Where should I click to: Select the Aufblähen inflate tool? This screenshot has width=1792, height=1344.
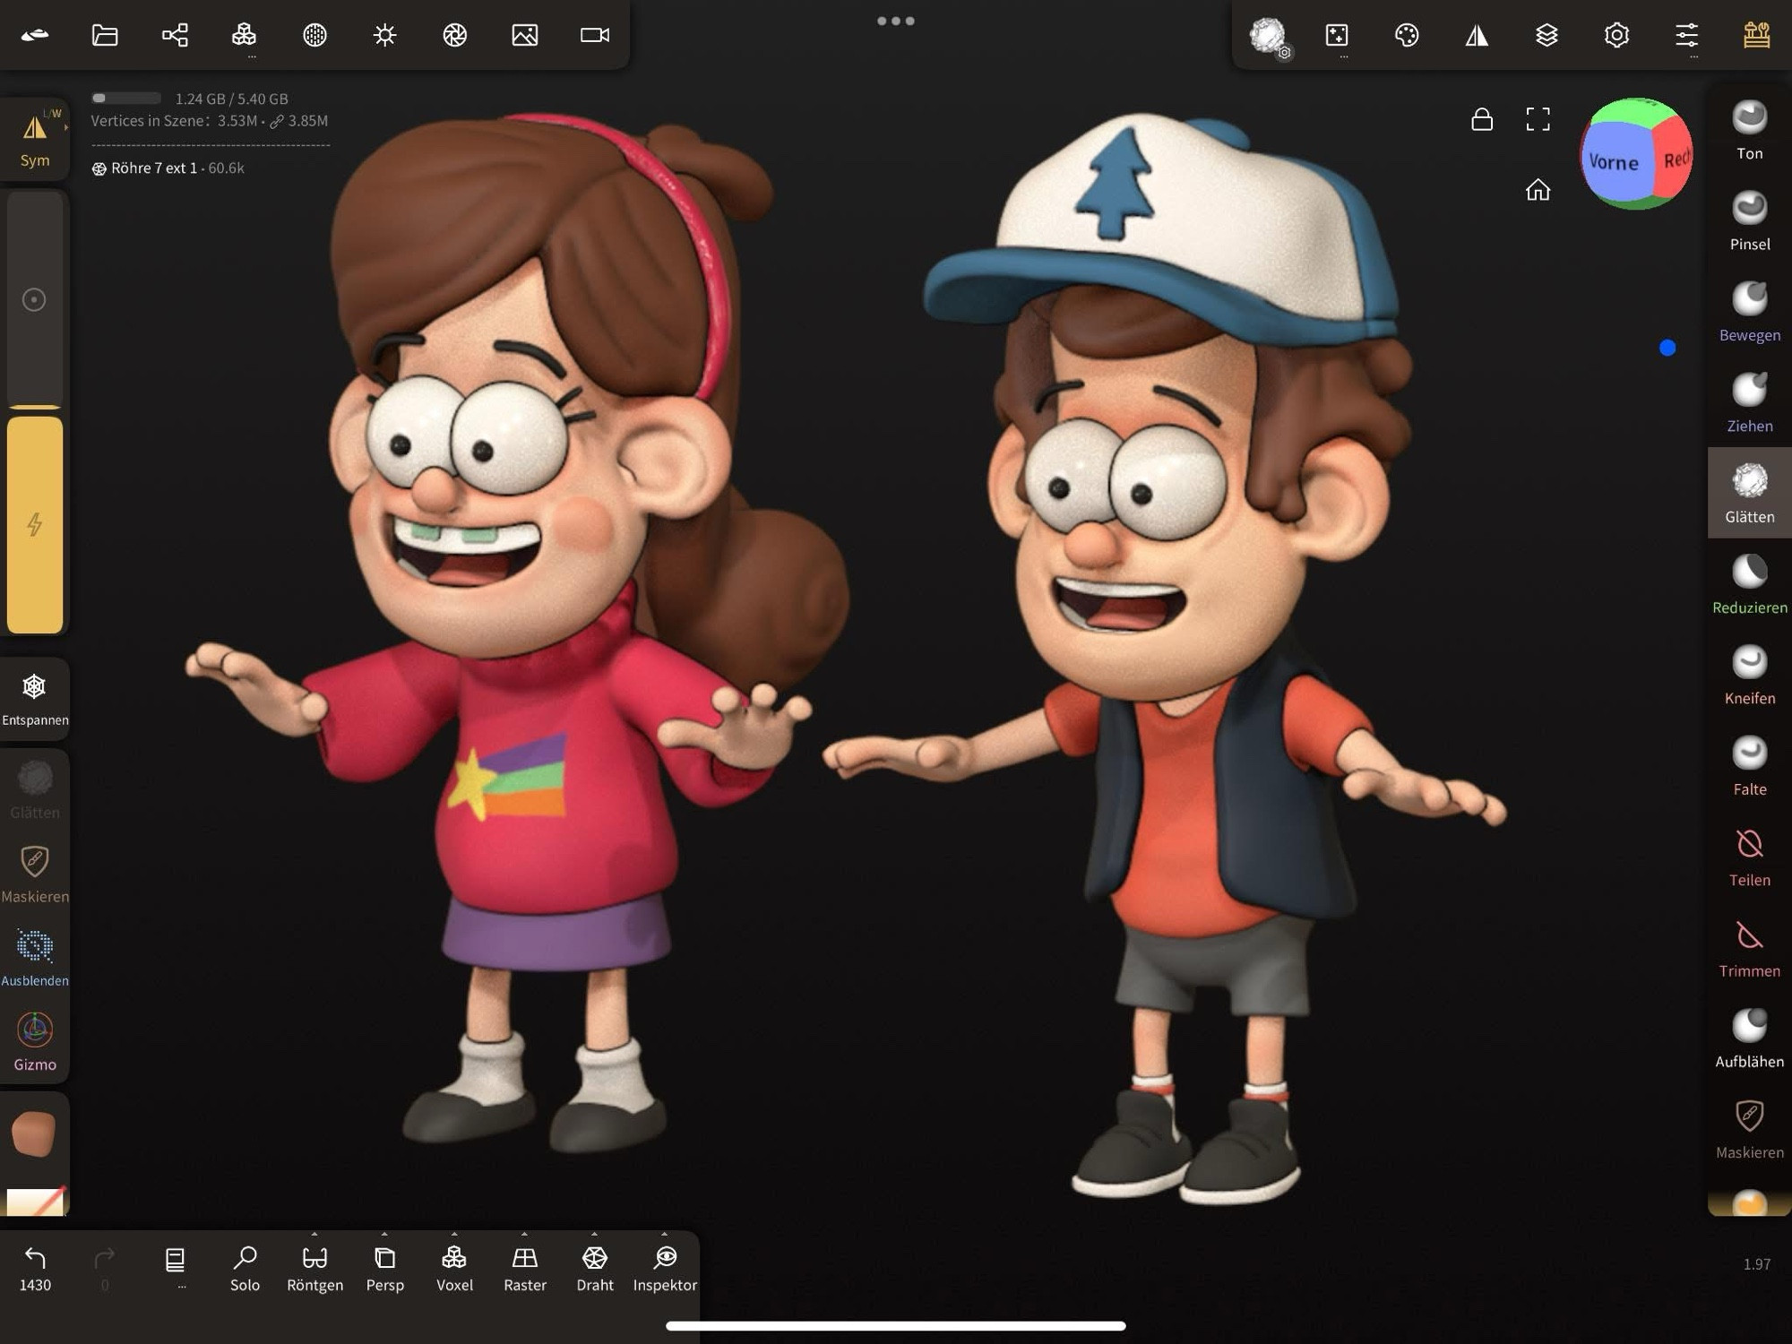(x=1750, y=1038)
